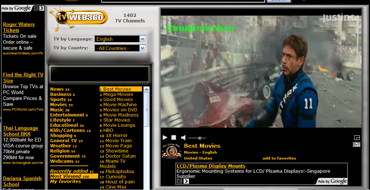Select channel 8 Movie Lounge
370x190 pixels.
click(118, 125)
